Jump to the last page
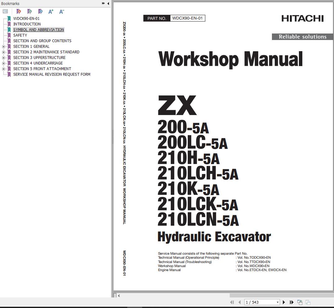 pyautogui.click(x=291, y=302)
